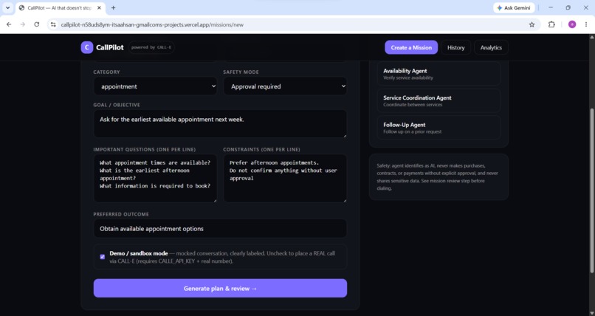Screen dimensions: 595x316
Task: Open the Create a Mission page
Action: click(x=411, y=47)
